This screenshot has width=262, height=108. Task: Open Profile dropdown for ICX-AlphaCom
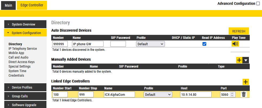pyautogui.click(x=158, y=94)
